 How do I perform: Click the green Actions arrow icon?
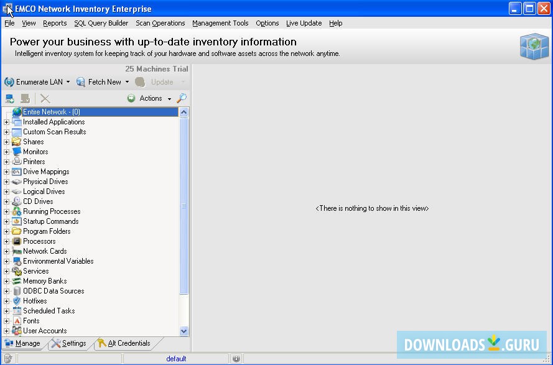(x=131, y=98)
